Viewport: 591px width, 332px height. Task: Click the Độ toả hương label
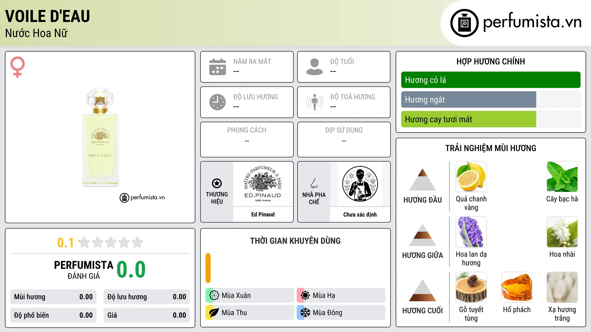(353, 97)
